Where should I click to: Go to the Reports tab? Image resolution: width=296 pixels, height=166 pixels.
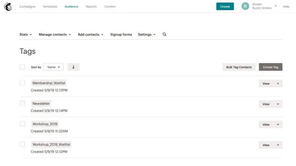[x=91, y=6]
